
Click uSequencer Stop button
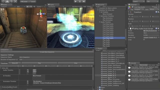click(x=75, y=63)
